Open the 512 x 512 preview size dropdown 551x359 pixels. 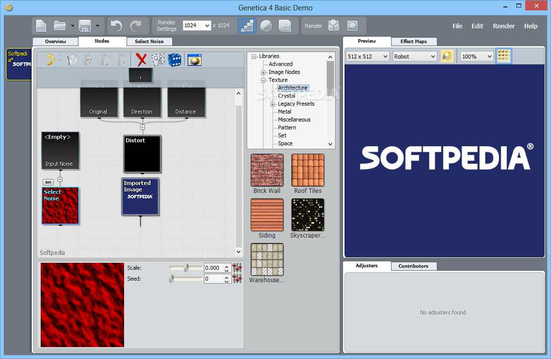pyautogui.click(x=385, y=57)
